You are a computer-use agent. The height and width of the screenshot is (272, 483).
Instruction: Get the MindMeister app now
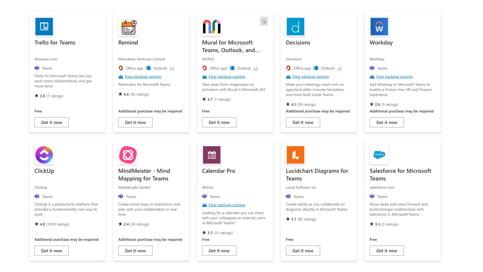(135, 251)
